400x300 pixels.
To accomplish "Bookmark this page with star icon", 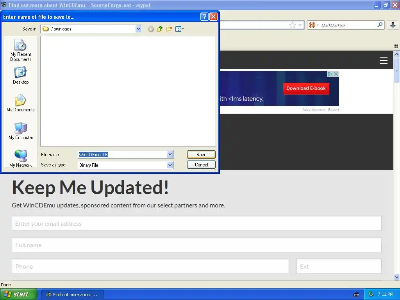I will pyautogui.click(x=292, y=25).
